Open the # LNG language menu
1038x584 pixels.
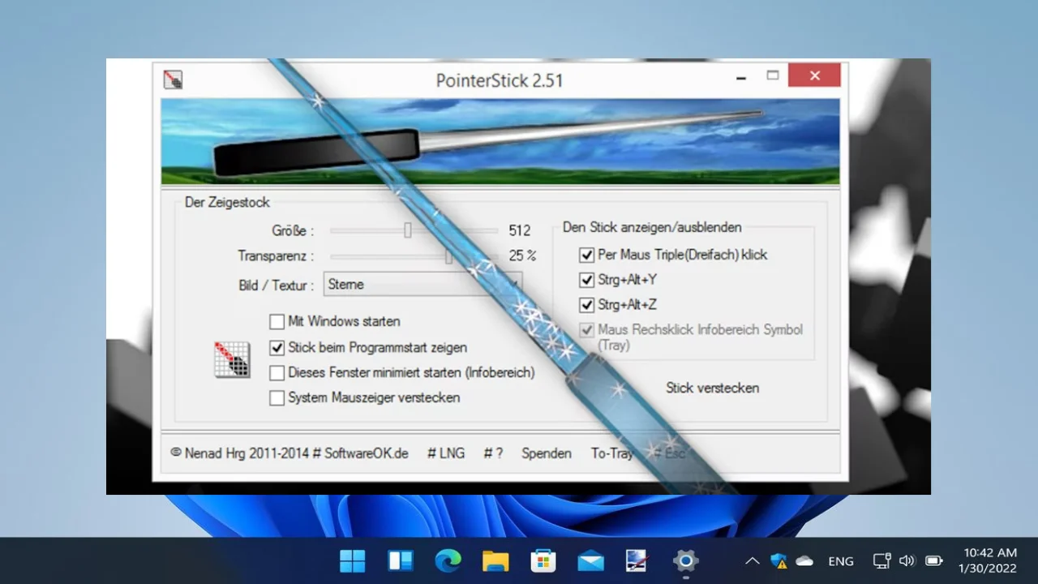pos(446,453)
